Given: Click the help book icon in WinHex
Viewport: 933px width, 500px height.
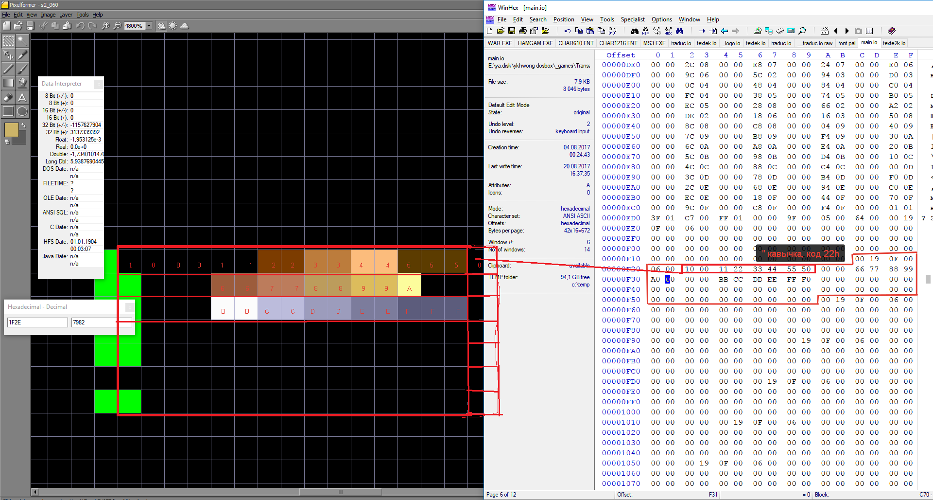Looking at the screenshot, I should (891, 31).
